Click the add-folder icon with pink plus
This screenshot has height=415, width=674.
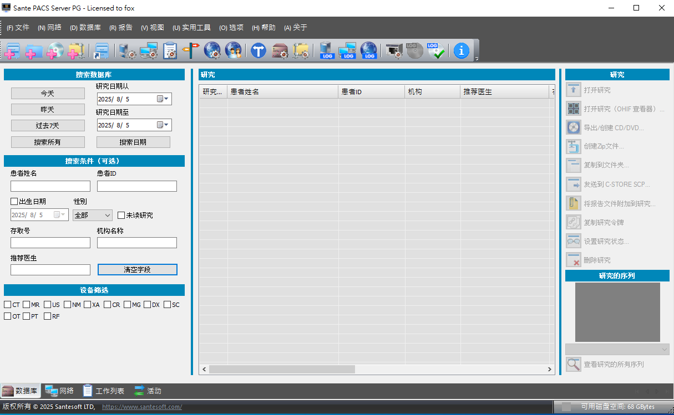click(x=33, y=51)
